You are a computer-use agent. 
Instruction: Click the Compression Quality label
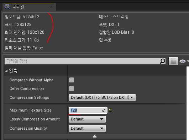click(x=28, y=128)
